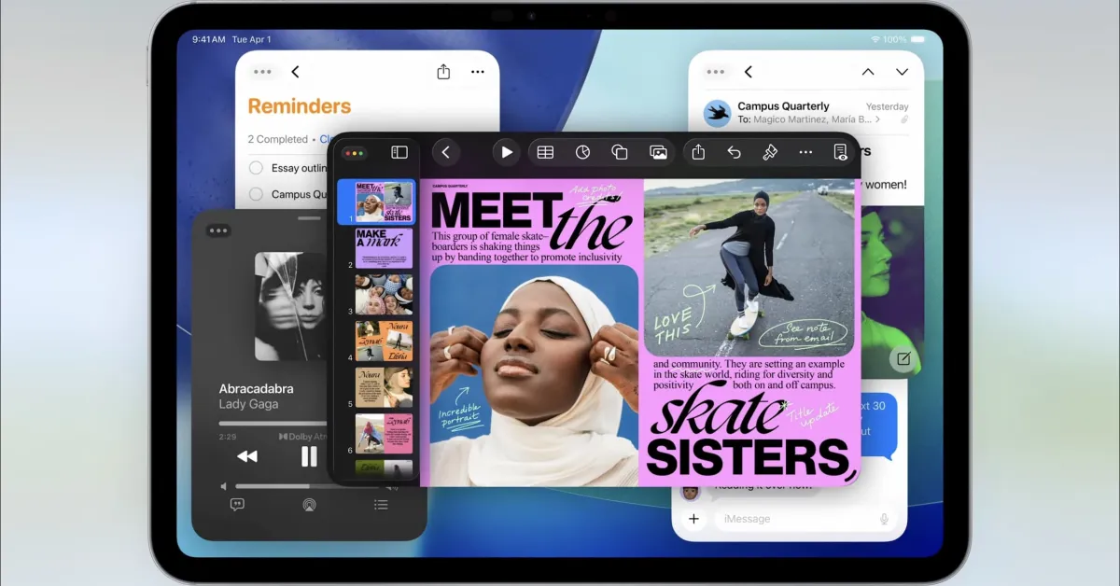Screen dimensions: 1120x586
Task: Open the Reminders share sheet
Action: click(442, 71)
